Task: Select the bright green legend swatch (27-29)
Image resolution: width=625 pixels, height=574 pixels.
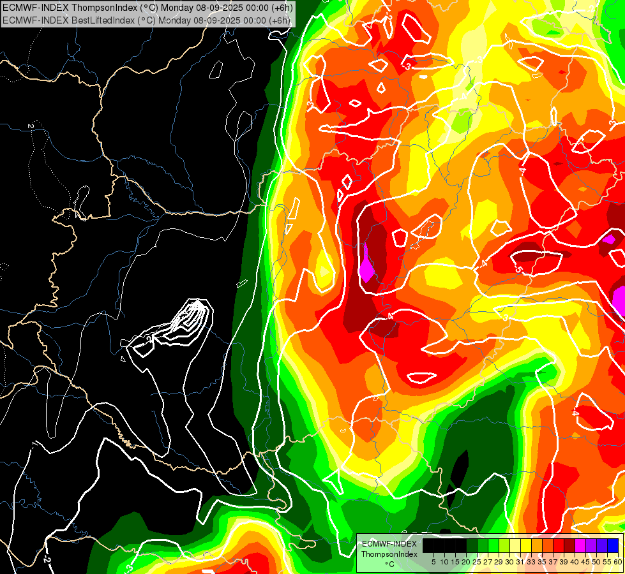Action: [x=493, y=546]
